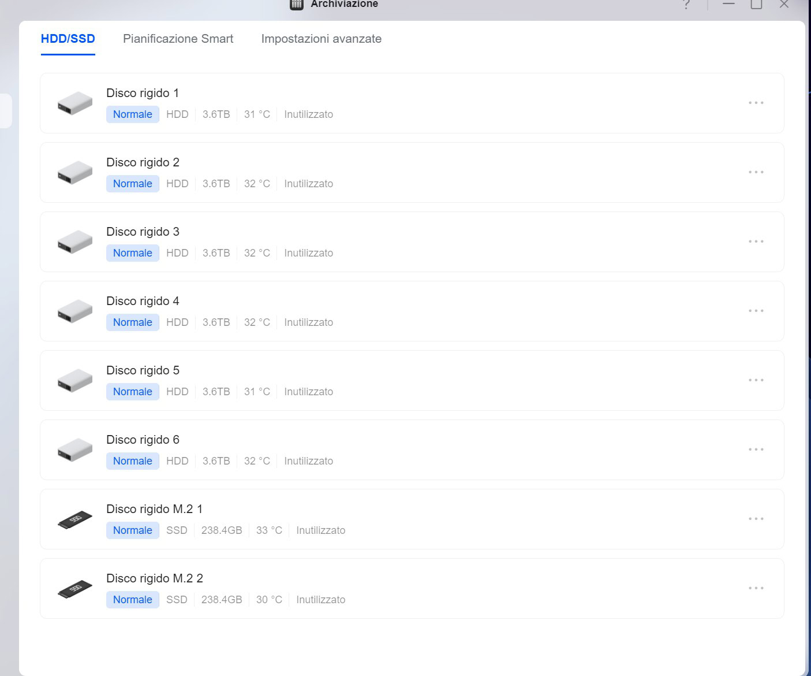The image size is (811, 676).
Task: Open the three-dot menu for Disco rigido M.2 1
Action: pyautogui.click(x=756, y=519)
